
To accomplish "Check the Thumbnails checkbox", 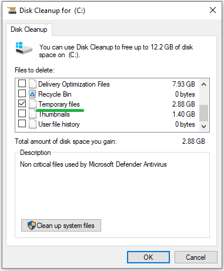I will [22, 114].
